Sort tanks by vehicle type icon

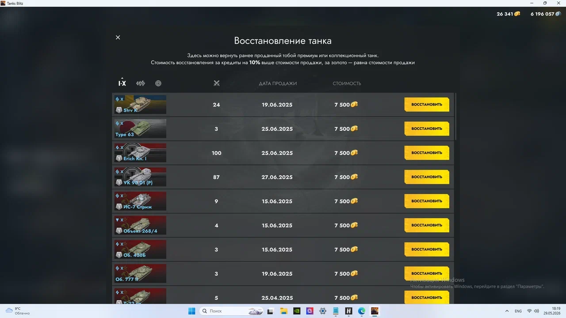click(x=141, y=83)
